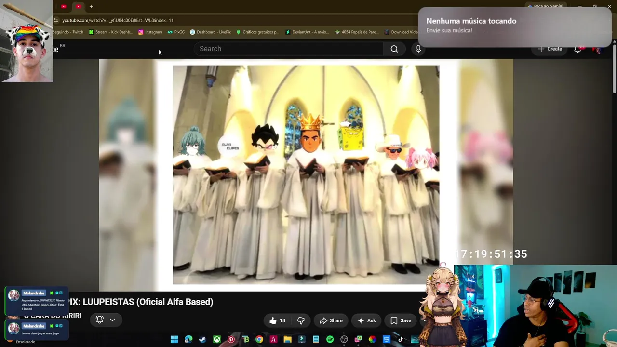
Task: Open File Explorer from the taskbar
Action: [287, 339]
